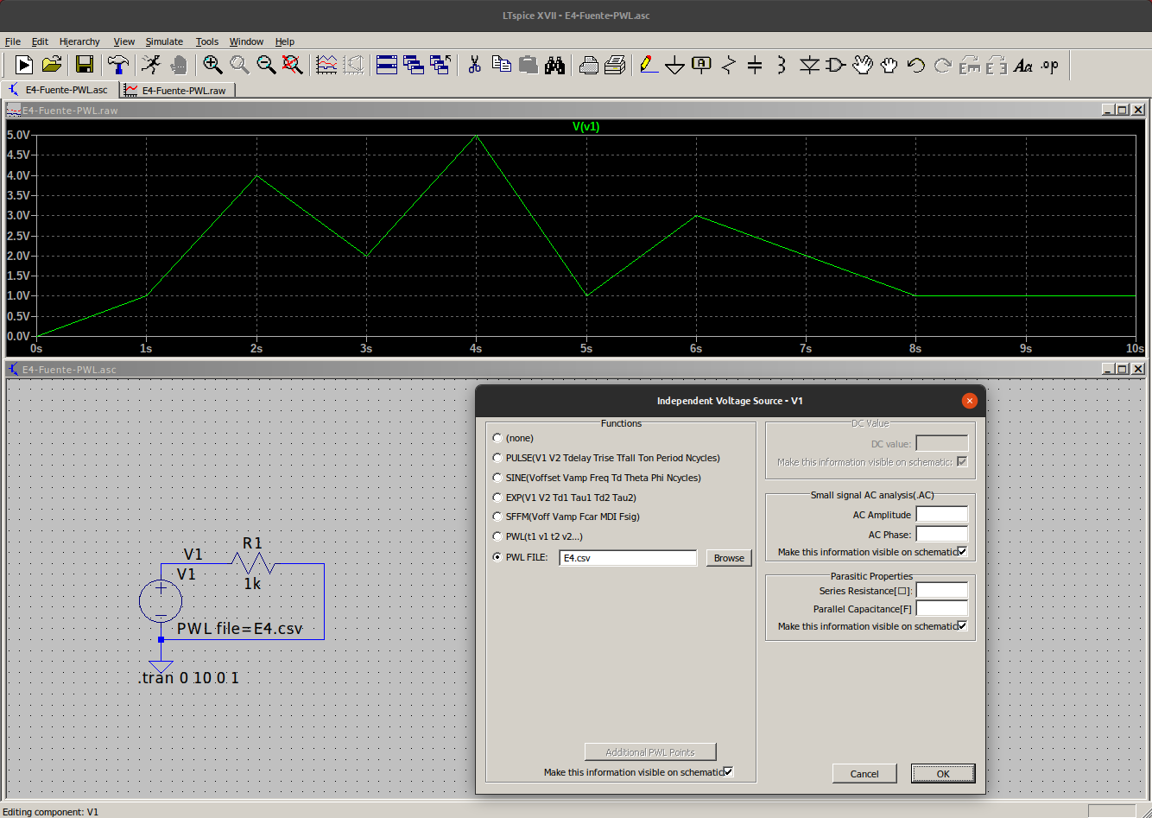Select the Move tool open hand icon
Screen dimensions: 1152x818
tap(863, 65)
